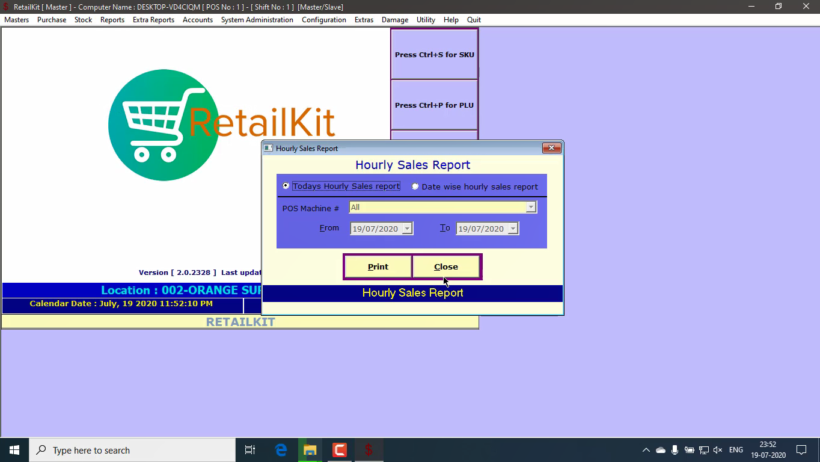This screenshot has height=462, width=820.
Task: Click the Quit menu
Action: point(474,20)
